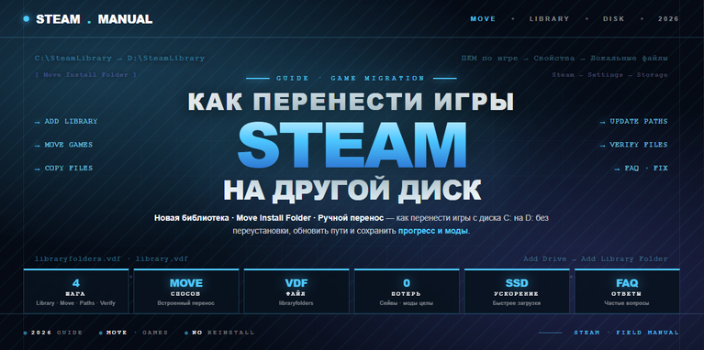Open the MOVE nav item
704x350 pixels.
(483, 19)
